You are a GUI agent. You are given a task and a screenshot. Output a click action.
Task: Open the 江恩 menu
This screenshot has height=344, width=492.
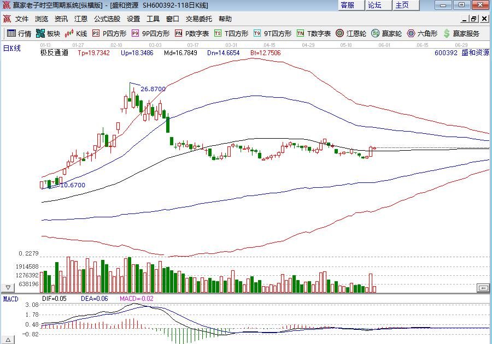(81, 19)
